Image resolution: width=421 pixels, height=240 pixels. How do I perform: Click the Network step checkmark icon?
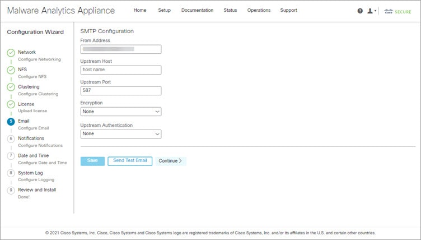pyautogui.click(x=11, y=53)
